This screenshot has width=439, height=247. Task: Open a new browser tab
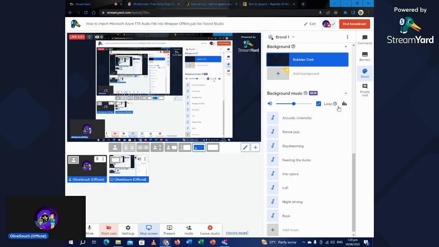(303, 4)
